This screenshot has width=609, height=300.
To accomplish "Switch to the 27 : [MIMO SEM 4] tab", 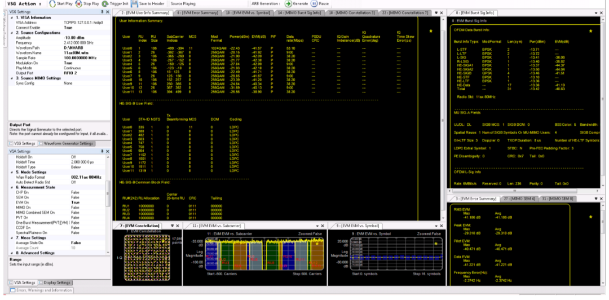I will pos(518,198).
